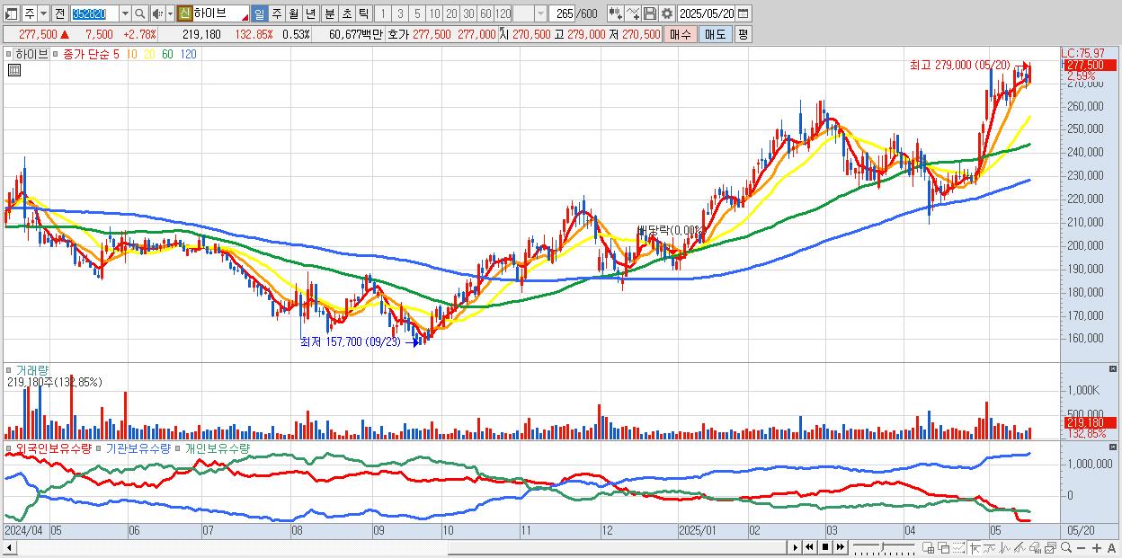The image size is (1122, 558).
Task: Click the step line chart icon in bottom toolbar
Action: [x=990, y=548]
